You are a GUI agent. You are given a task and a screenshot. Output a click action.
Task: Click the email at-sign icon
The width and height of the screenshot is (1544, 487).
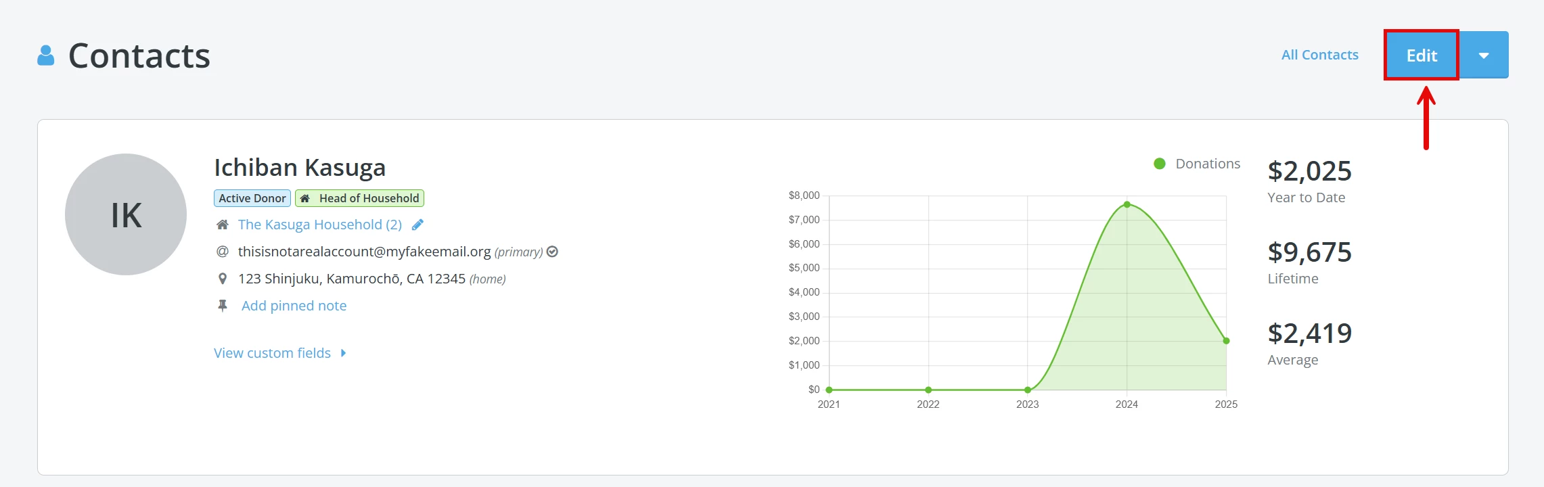pos(222,252)
